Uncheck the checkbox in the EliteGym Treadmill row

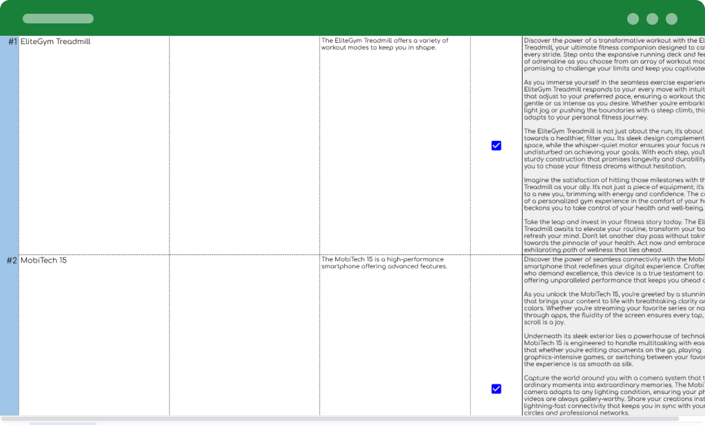coord(496,146)
